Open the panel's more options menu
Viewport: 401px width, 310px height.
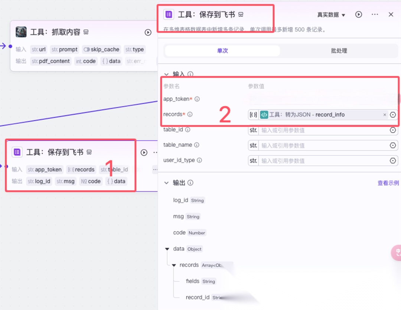pos(375,14)
